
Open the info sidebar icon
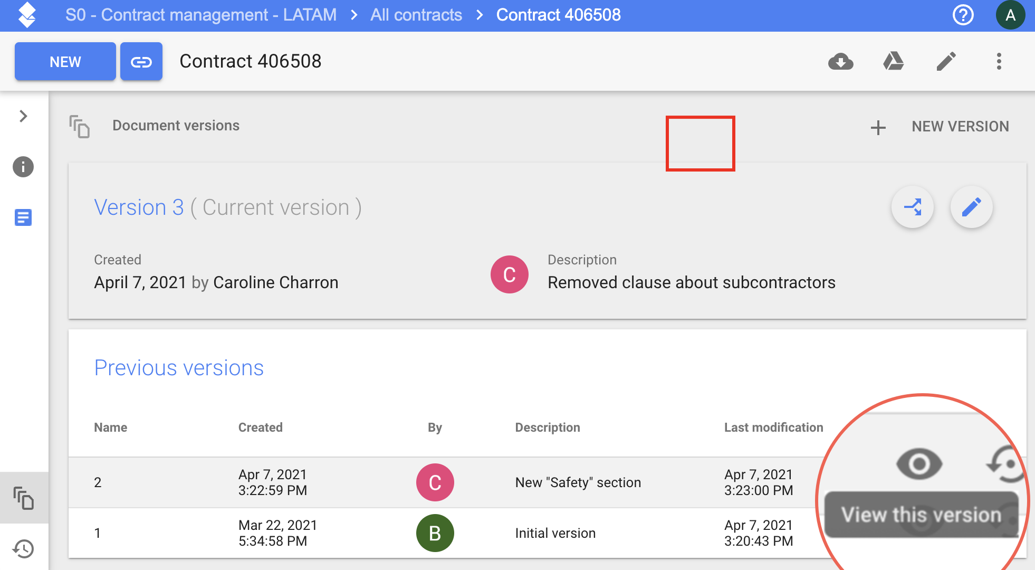pyautogui.click(x=23, y=167)
